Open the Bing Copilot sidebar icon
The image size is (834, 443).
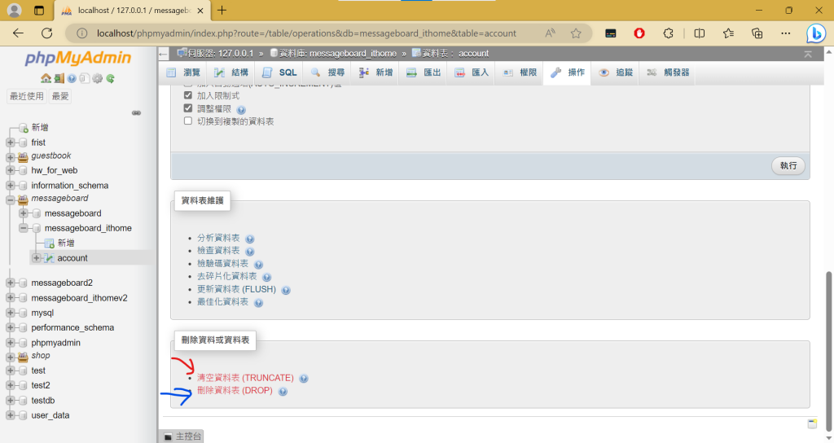pyautogui.click(x=815, y=33)
